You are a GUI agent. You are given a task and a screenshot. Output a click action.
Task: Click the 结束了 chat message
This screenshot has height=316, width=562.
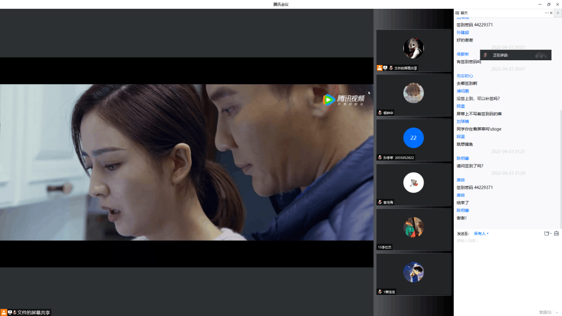(x=463, y=203)
